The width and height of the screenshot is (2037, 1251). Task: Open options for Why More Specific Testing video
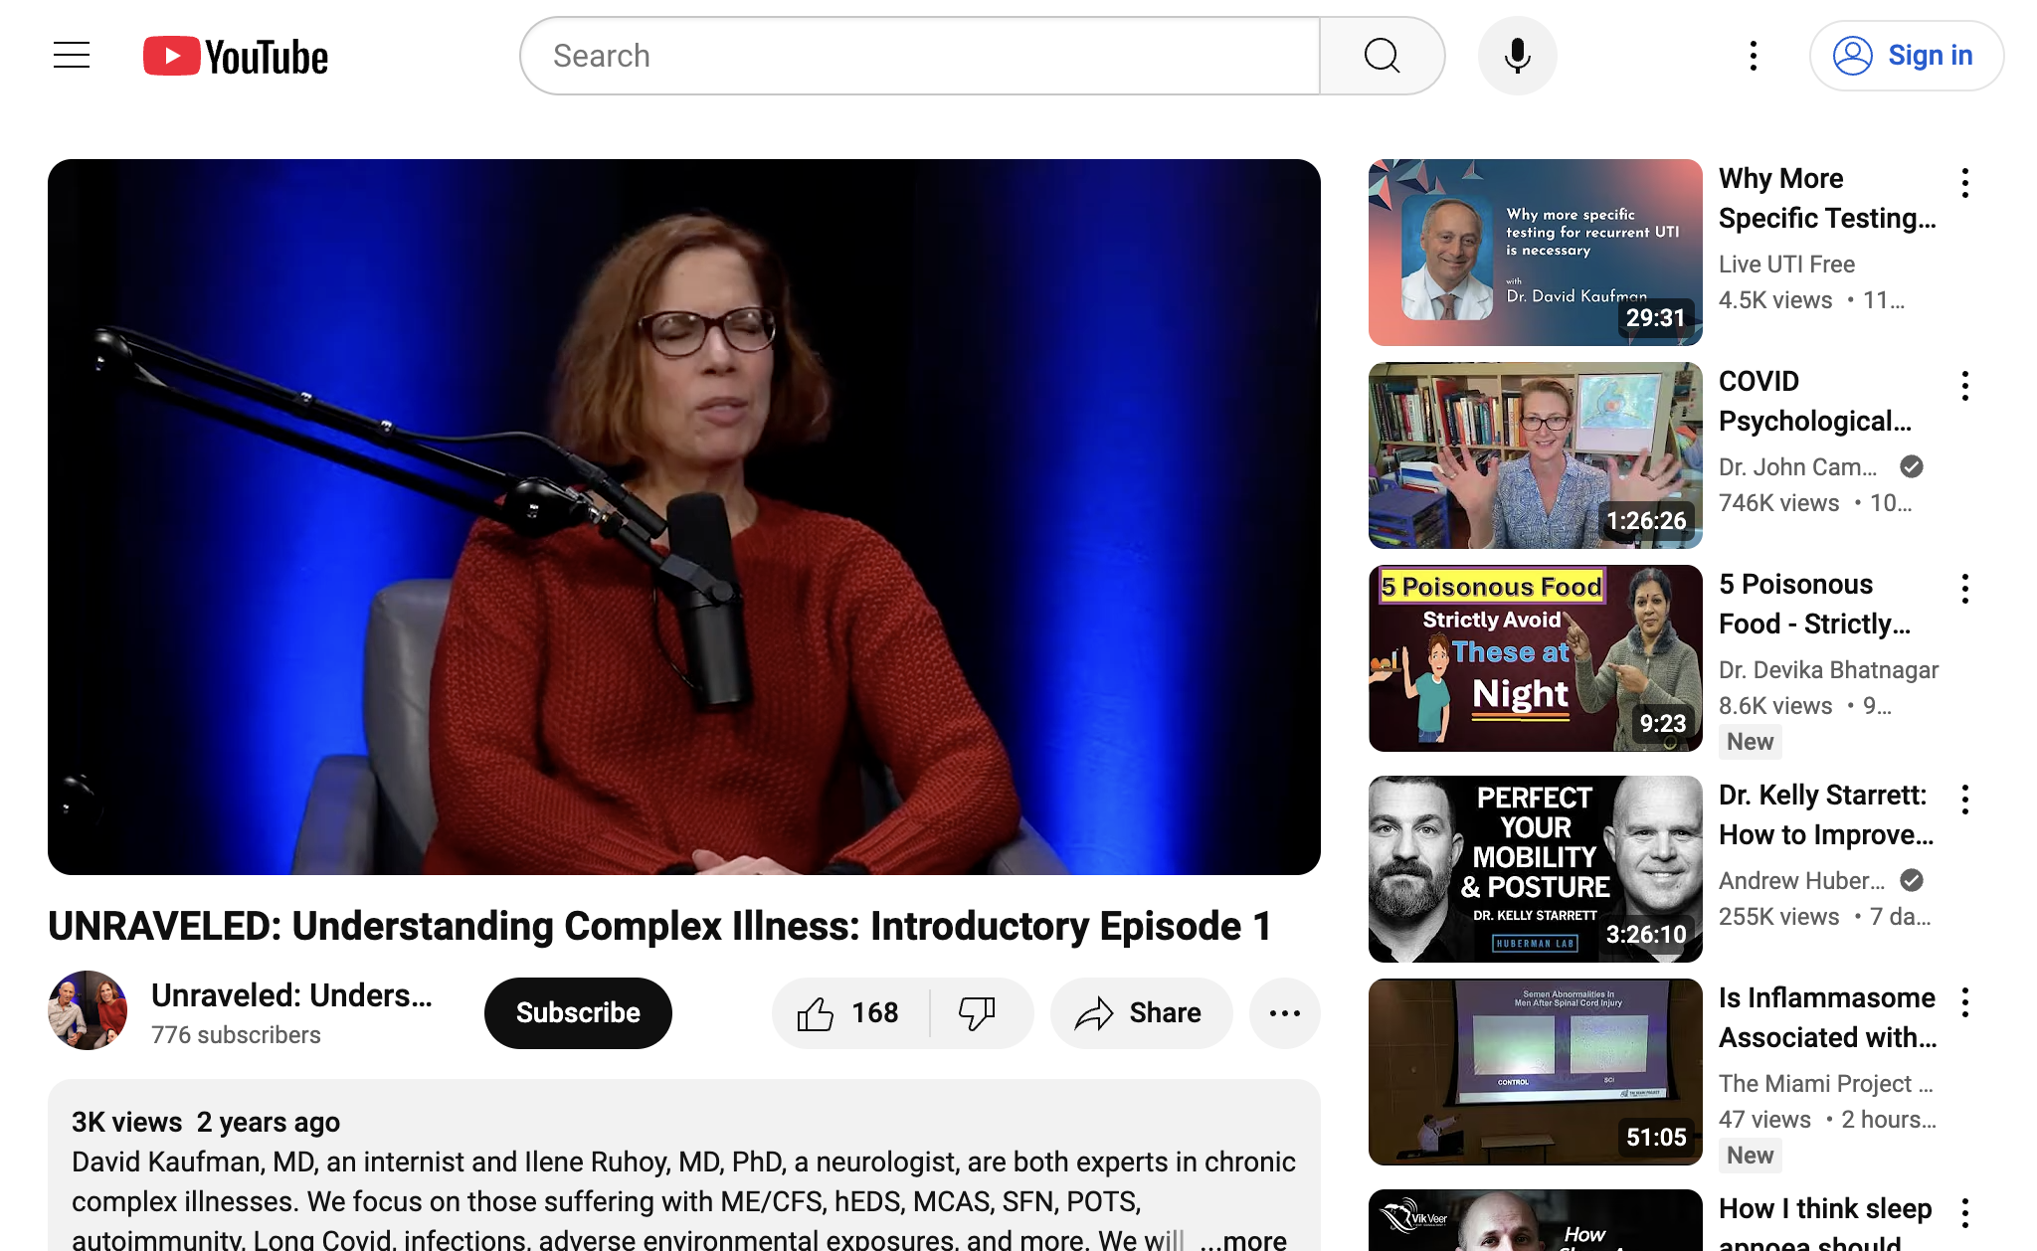pos(1964,183)
